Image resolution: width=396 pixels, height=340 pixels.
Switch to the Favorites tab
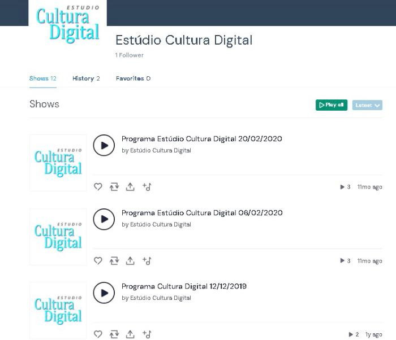click(133, 79)
